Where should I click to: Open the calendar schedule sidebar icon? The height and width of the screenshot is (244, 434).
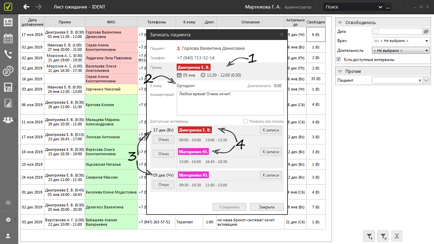coord(8,38)
